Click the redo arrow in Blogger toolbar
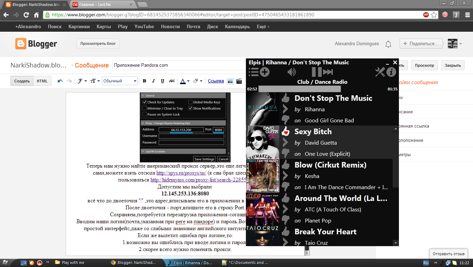Image resolution: width=473 pixels, height=267 pixels. pos(69,81)
